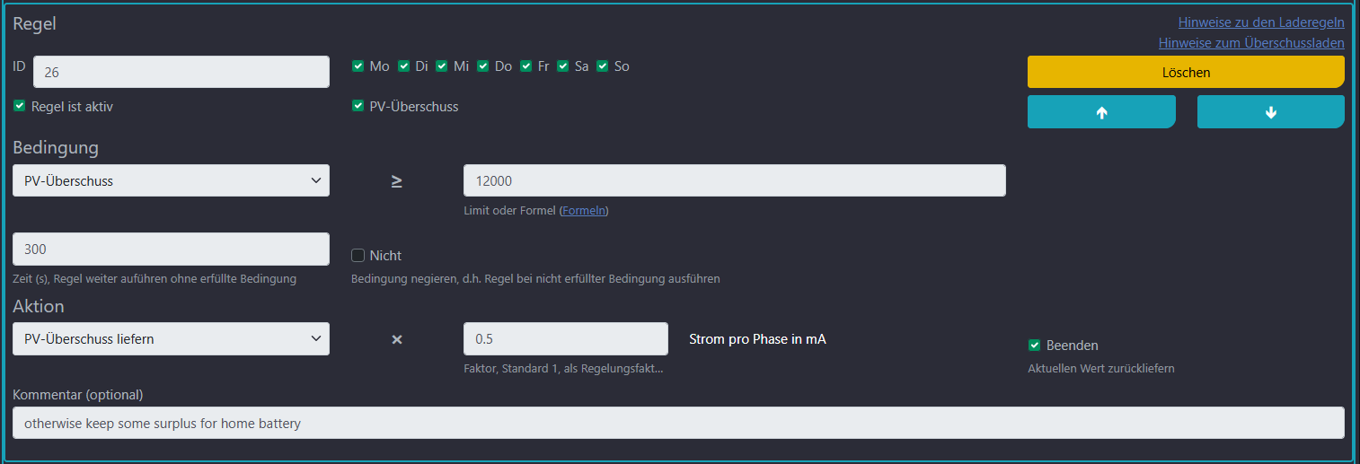Image resolution: width=1360 pixels, height=464 pixels.
Task: Click the move rule up arrow button
Action: click(1101, 112)
